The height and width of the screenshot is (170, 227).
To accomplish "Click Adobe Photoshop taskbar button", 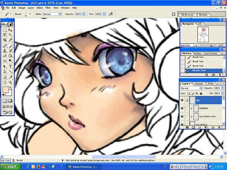I will pyautogui.click(x=84, y=167).
